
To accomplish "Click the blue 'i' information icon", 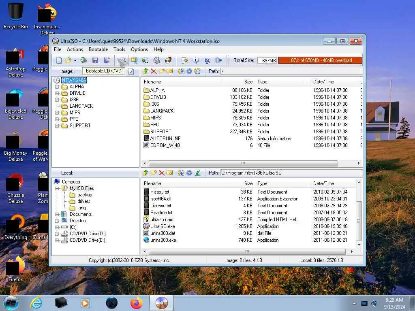I will [196, 61].
